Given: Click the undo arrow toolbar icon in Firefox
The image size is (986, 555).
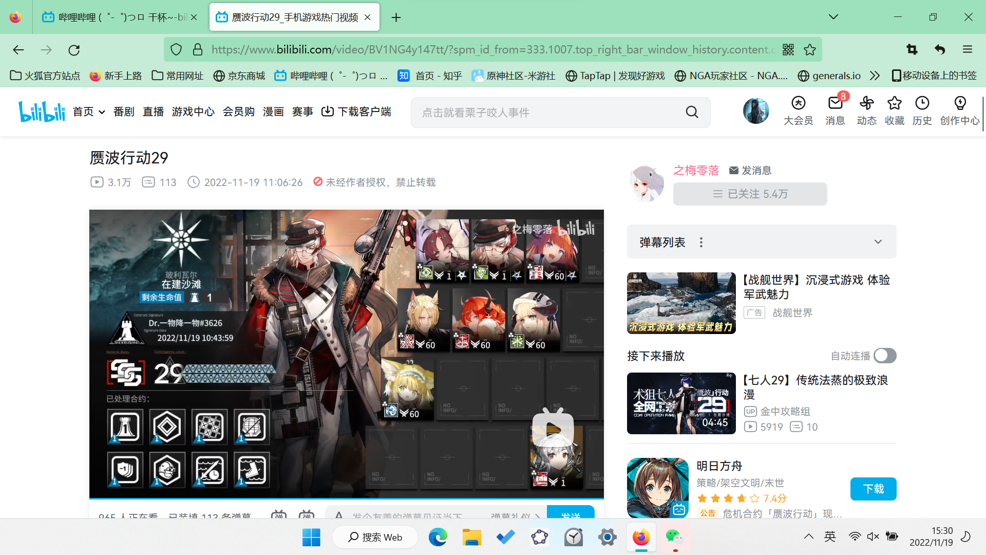Looking at the screenshot, I should pyautogui.click(x=940, y=49).
